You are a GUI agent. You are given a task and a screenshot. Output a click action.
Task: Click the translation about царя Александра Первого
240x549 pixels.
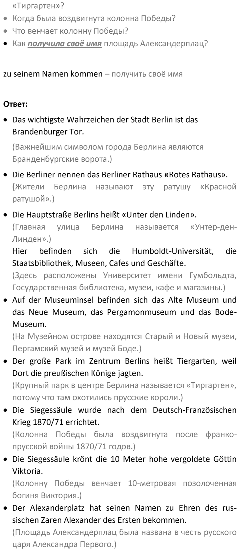[124, 538]
